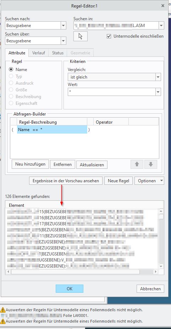Switch to the Verlauf tab
The height and width of the screenshot is (329, 171).
(x=39, y=53)
